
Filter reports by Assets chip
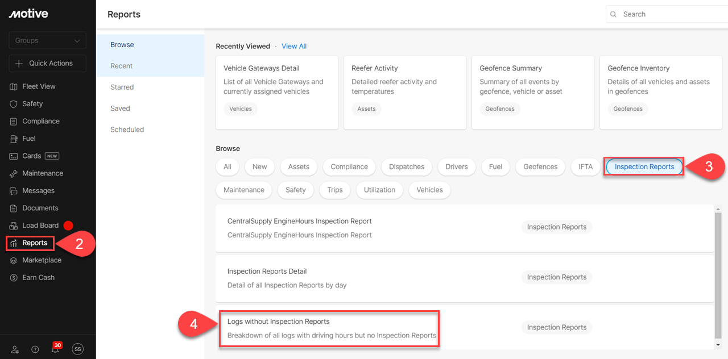[x=299, y=167]
